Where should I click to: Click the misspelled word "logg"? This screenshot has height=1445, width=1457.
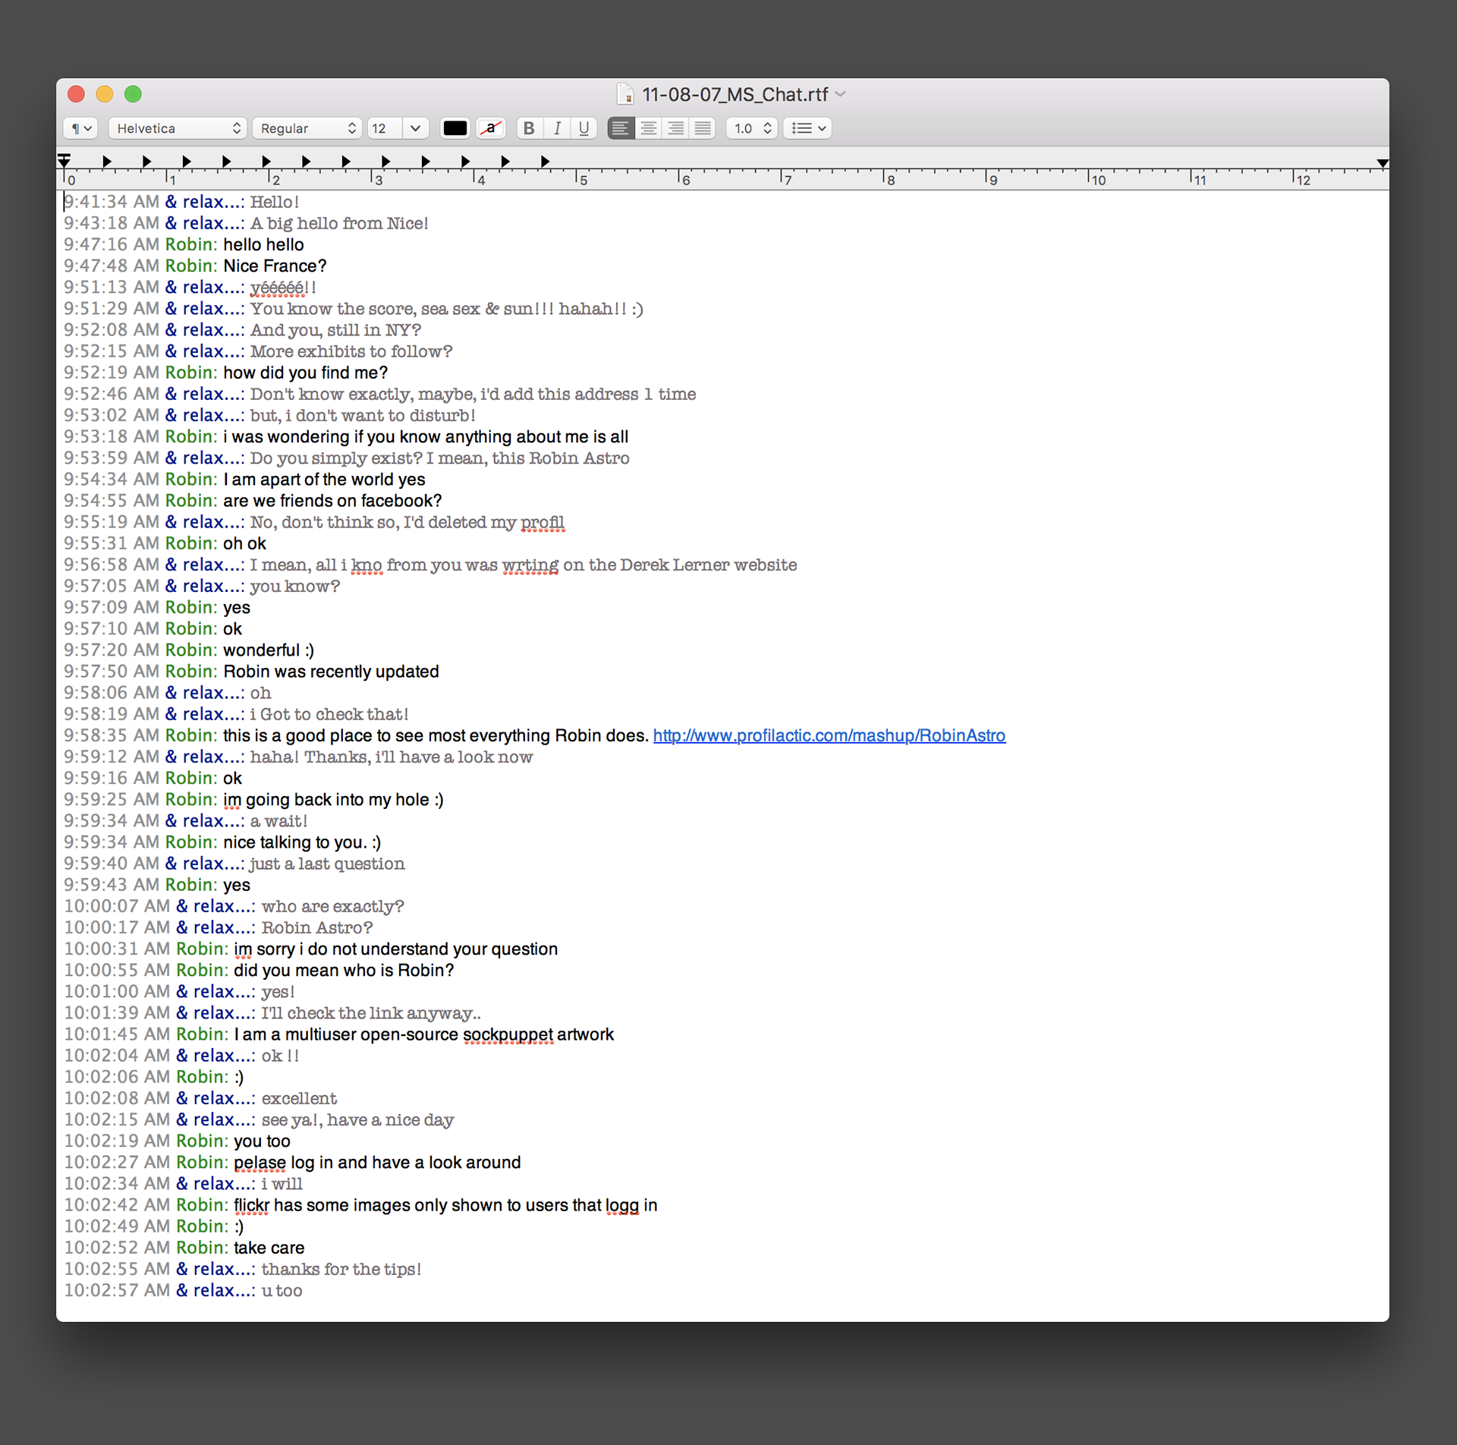coord(622,1205)
